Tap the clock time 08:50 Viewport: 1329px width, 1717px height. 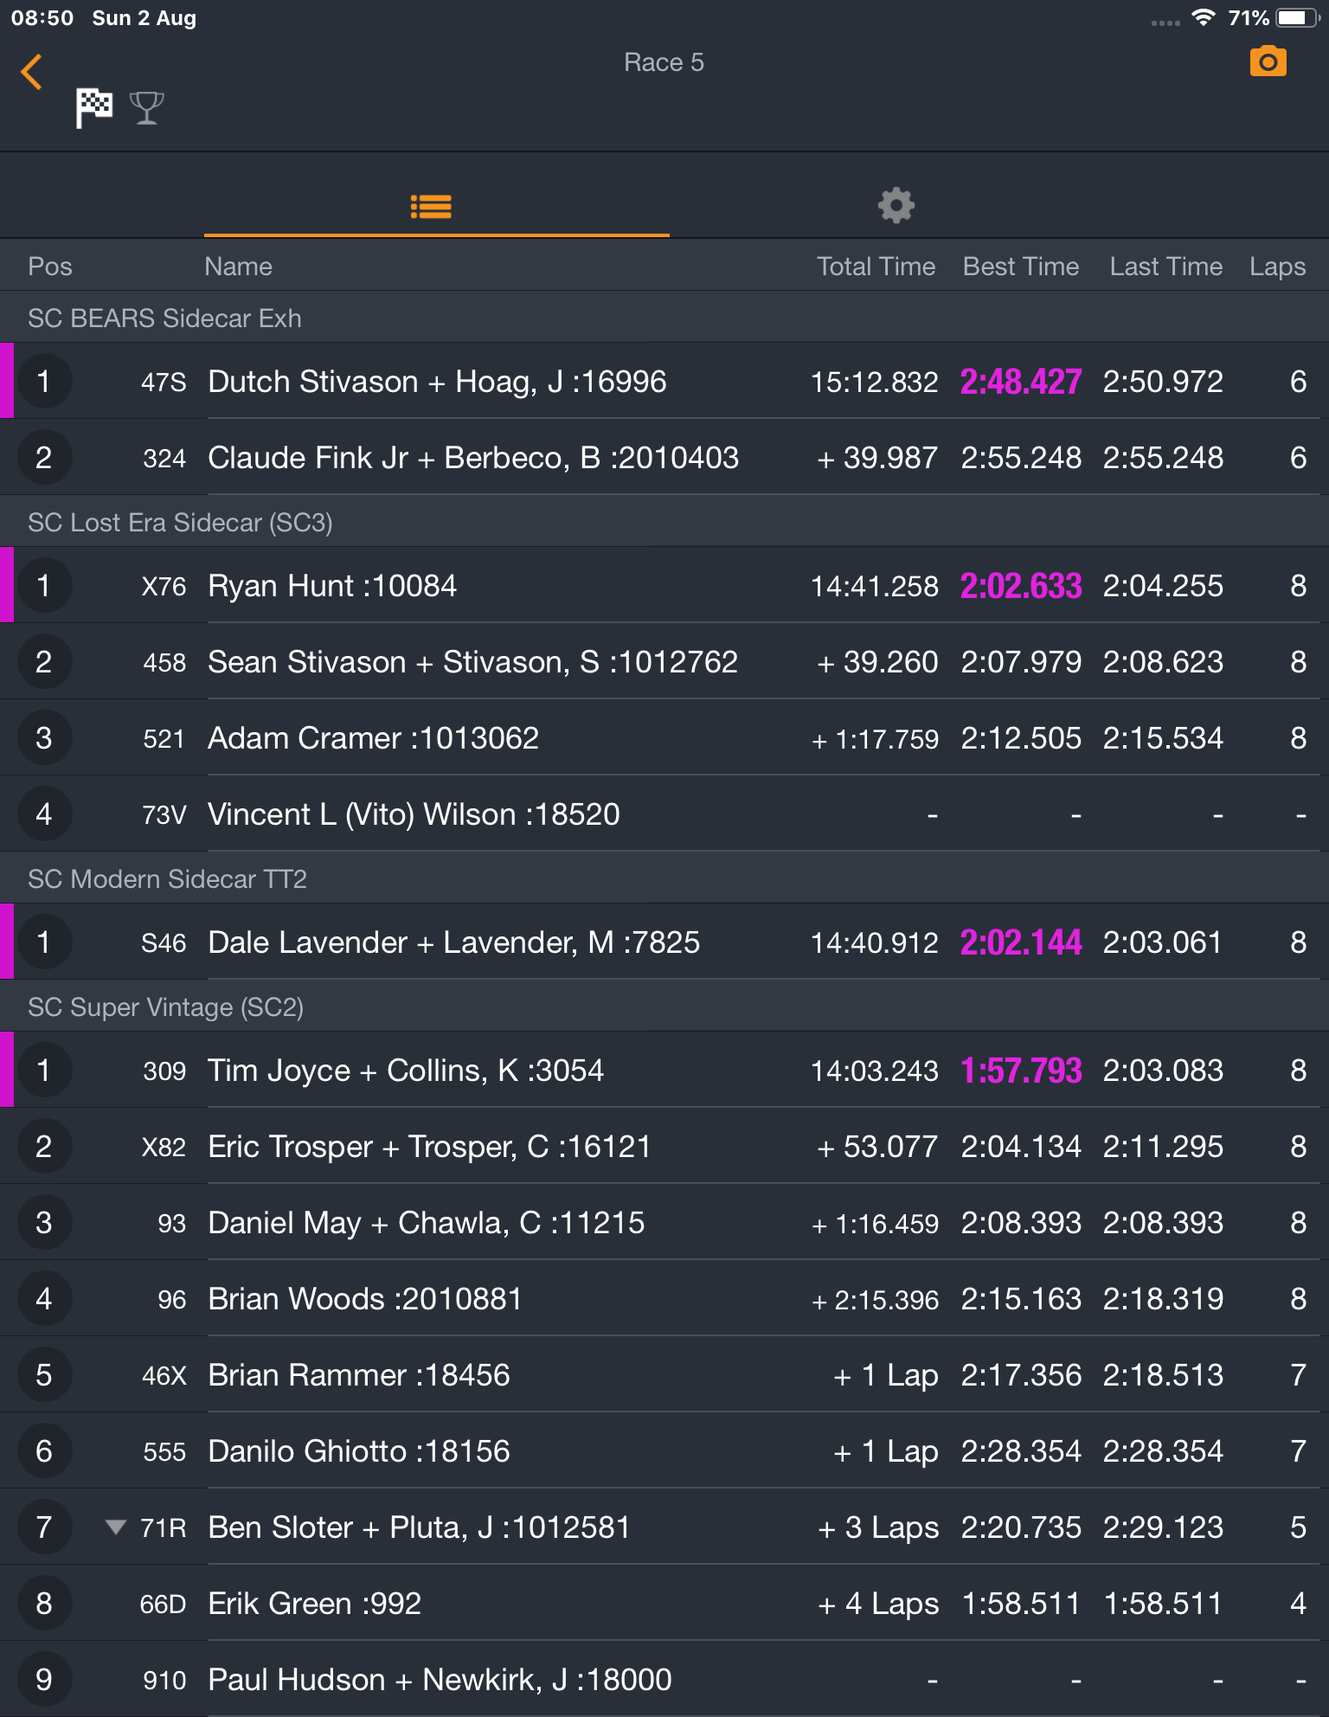point(42,18)
